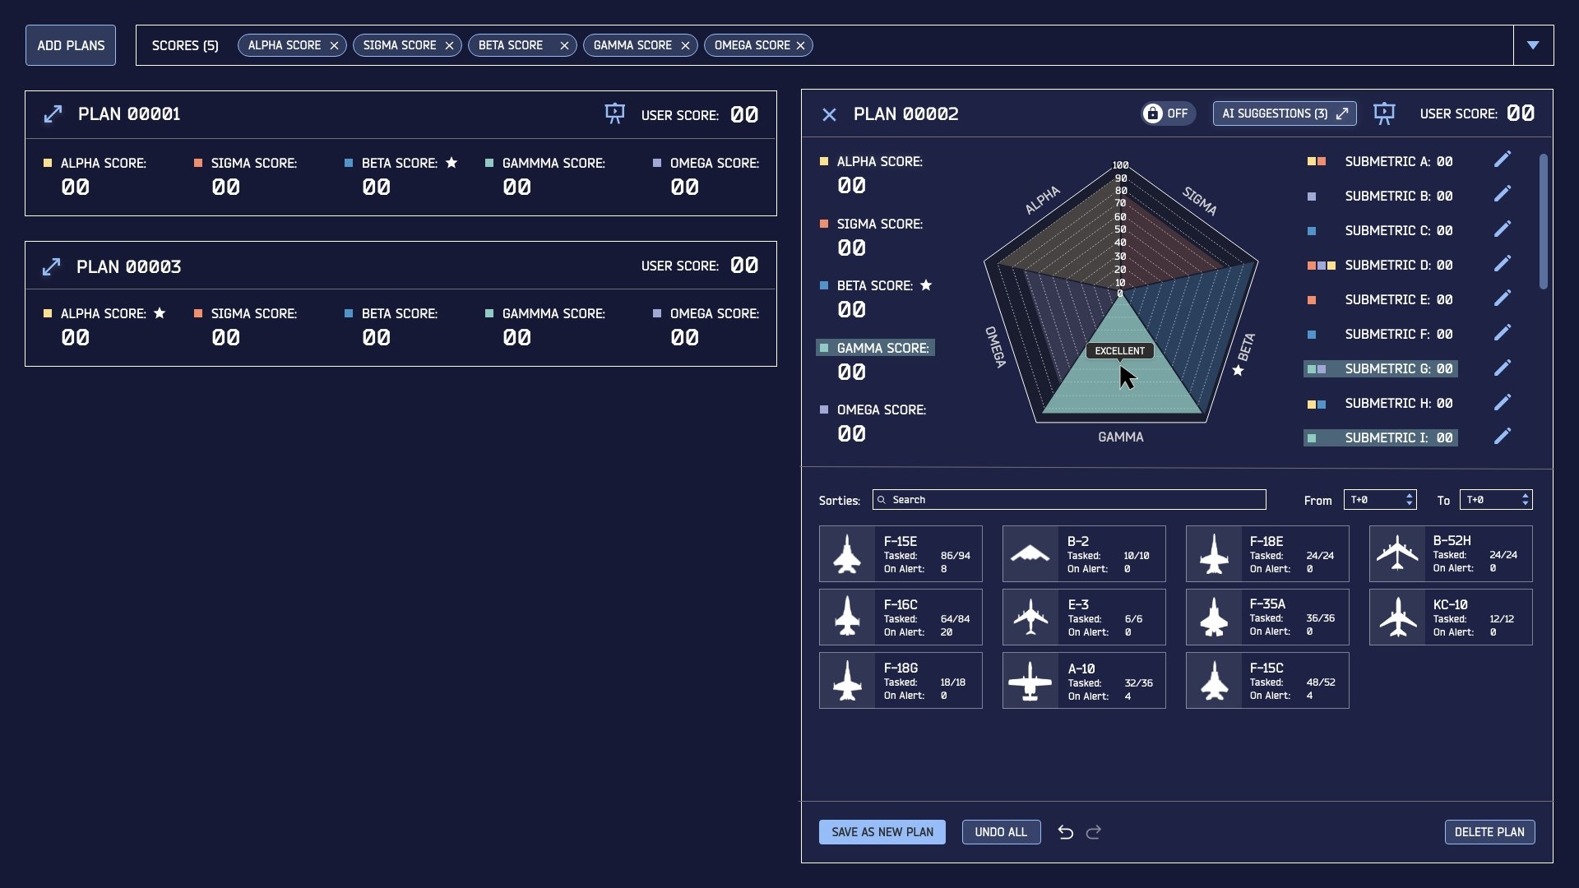The width and height of the screenshot is (1579, 888).
Task: Select the B-52H sortie card
Action: [x=1451, y=554]
